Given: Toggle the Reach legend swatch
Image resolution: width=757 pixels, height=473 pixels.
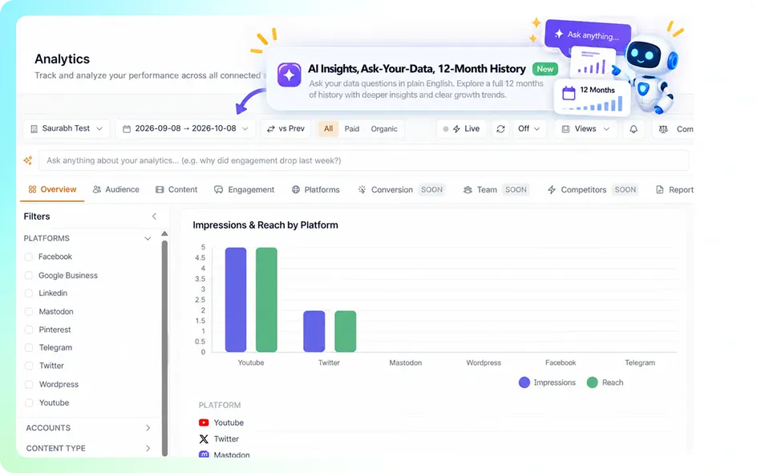Looking at the screenshot, I should (593, 382).
